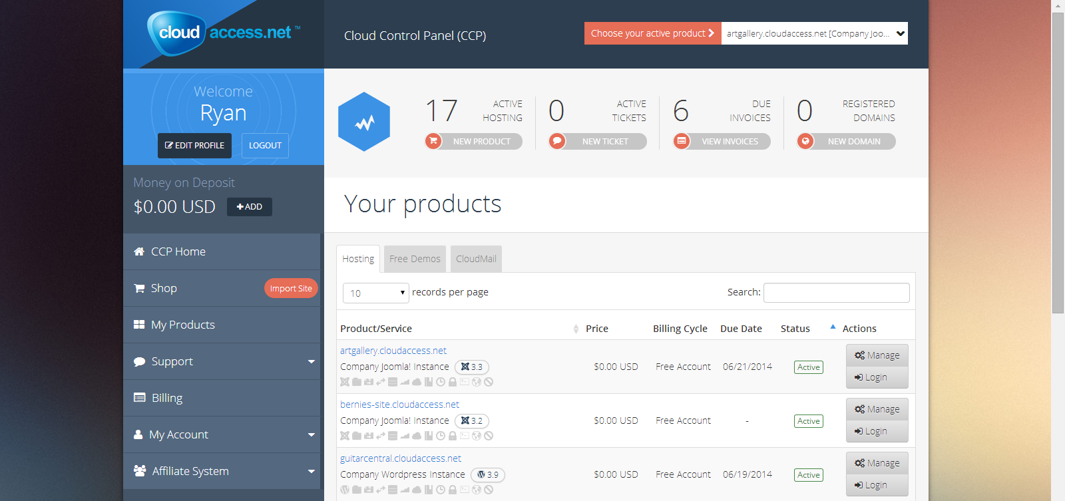1065x501 pixels.
Task: Click the padlock icon in the guitarcentral row
Action: 453,490
